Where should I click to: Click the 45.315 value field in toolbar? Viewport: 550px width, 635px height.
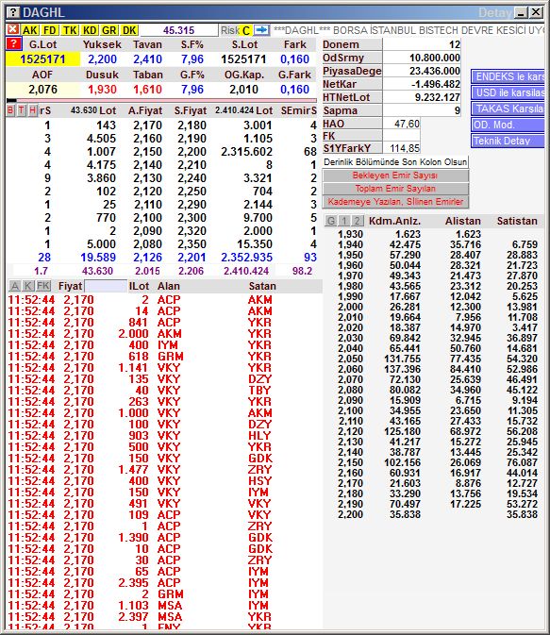pos(178,30)
